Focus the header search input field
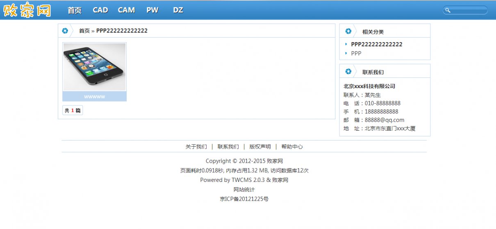The width and height of the screenshot is (496, 229). (x=465, y=10)
